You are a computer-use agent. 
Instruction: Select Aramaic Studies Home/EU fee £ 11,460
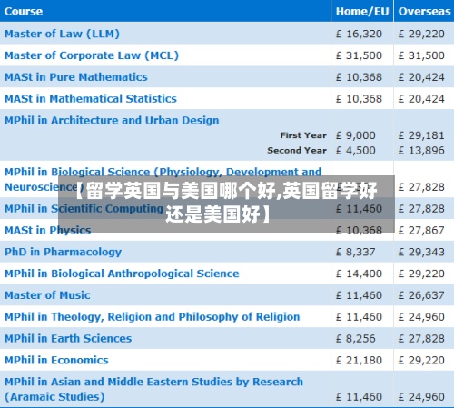tap(359, 397)
